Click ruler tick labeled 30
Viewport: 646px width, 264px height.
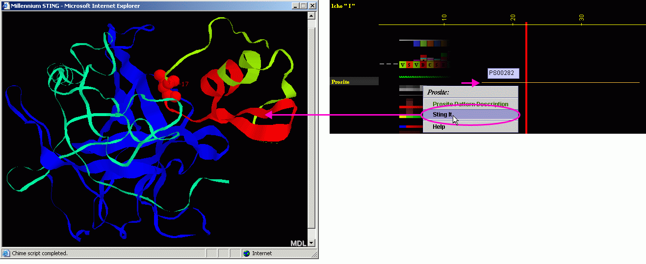pos(581,18)
